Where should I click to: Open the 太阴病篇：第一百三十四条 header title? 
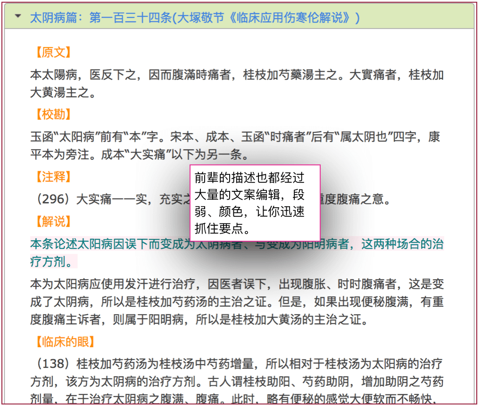[194, 18]
